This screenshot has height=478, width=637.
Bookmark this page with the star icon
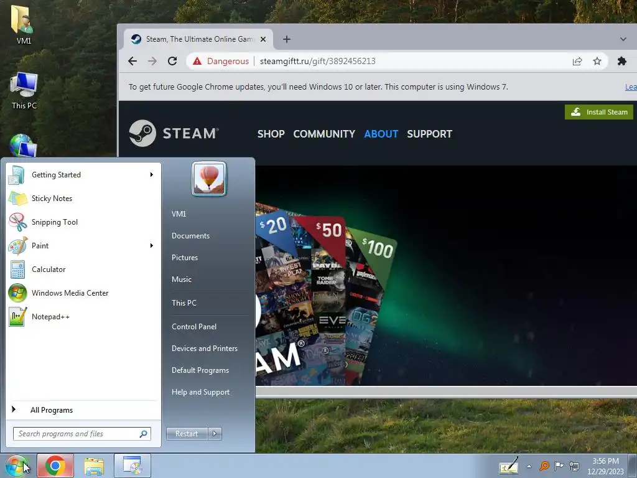[597, 61]
